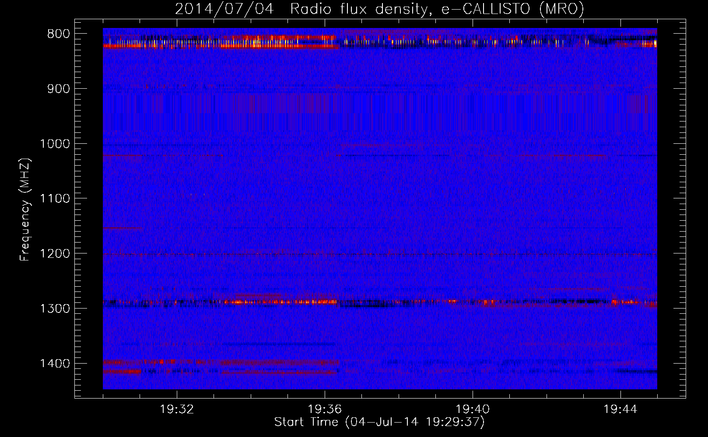Viewport: 708px width, 437px height.
Task: Click the 'Start Time (04-Jul-14 19:29:37)' axis label
Action: pyautogui.click(x=379, y=422)
